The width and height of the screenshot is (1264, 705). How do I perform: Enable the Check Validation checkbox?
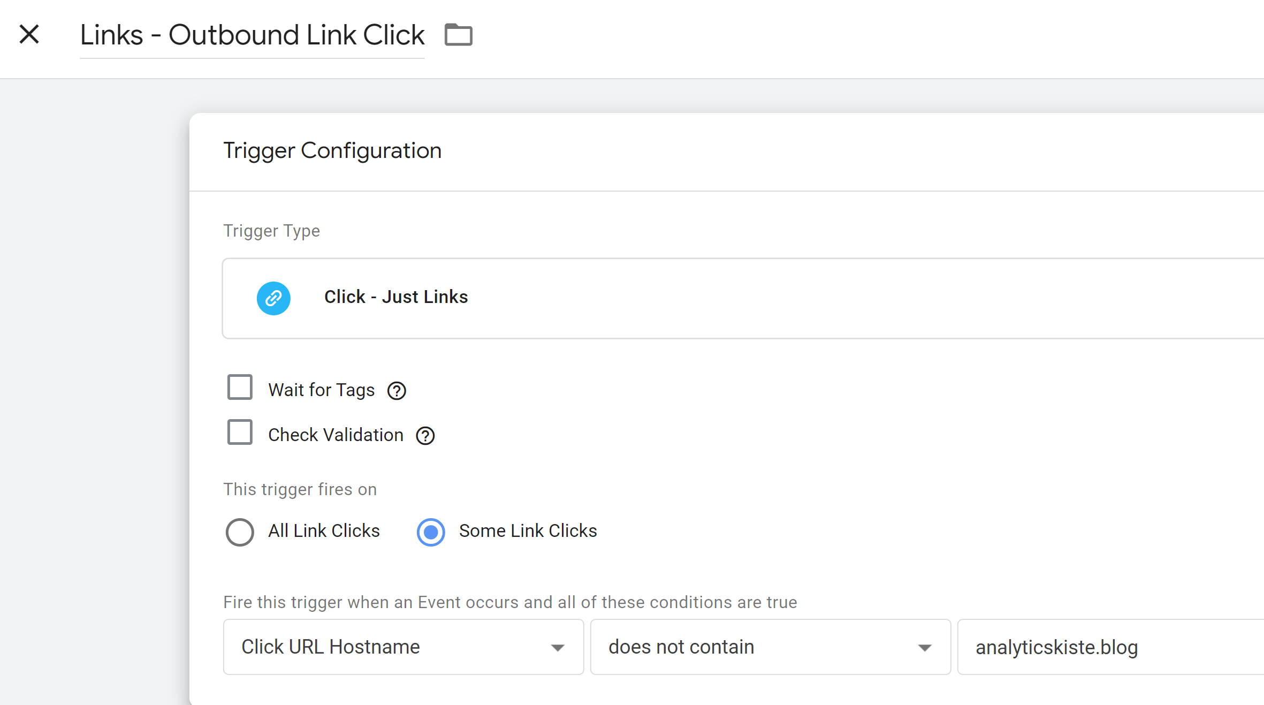click(240, 432)
